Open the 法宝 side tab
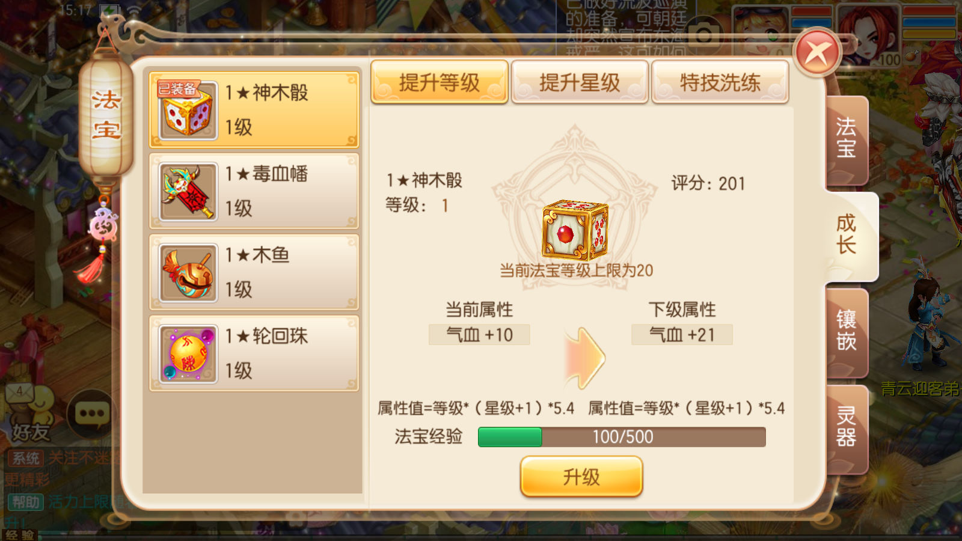962x541 pixels. [x=846, y=138]
